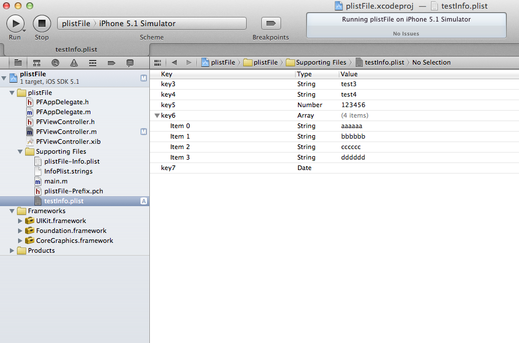
Task: Open the plistFile scheme selector
Action: [76, 23]
